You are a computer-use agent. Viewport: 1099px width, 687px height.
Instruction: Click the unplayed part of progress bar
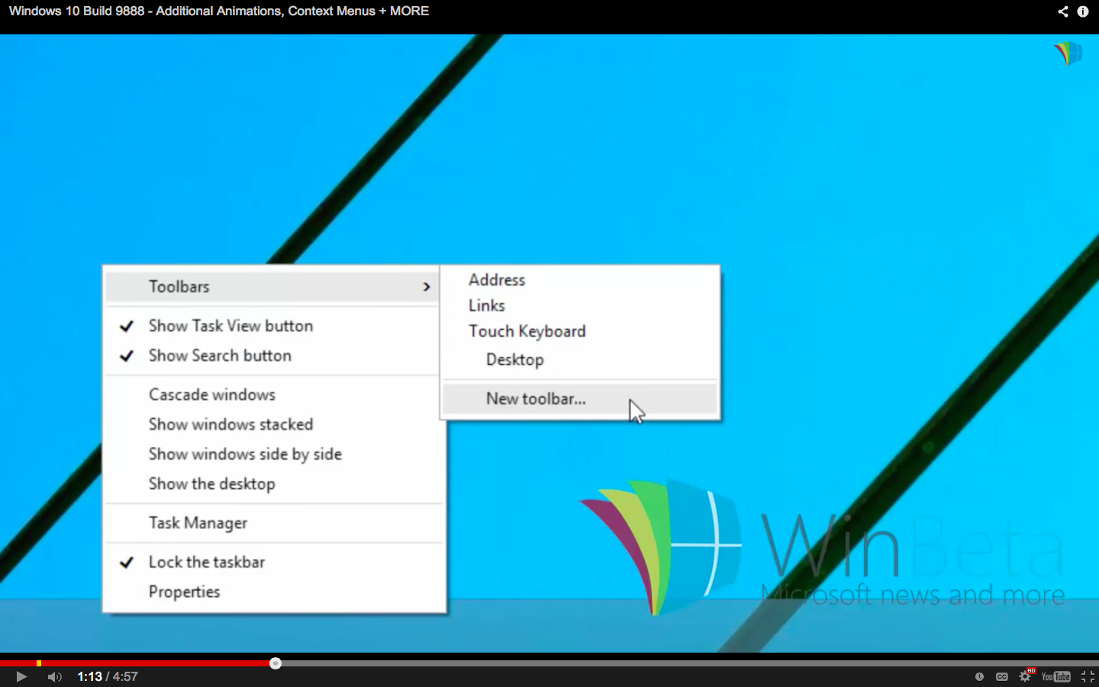click(690, 663)
